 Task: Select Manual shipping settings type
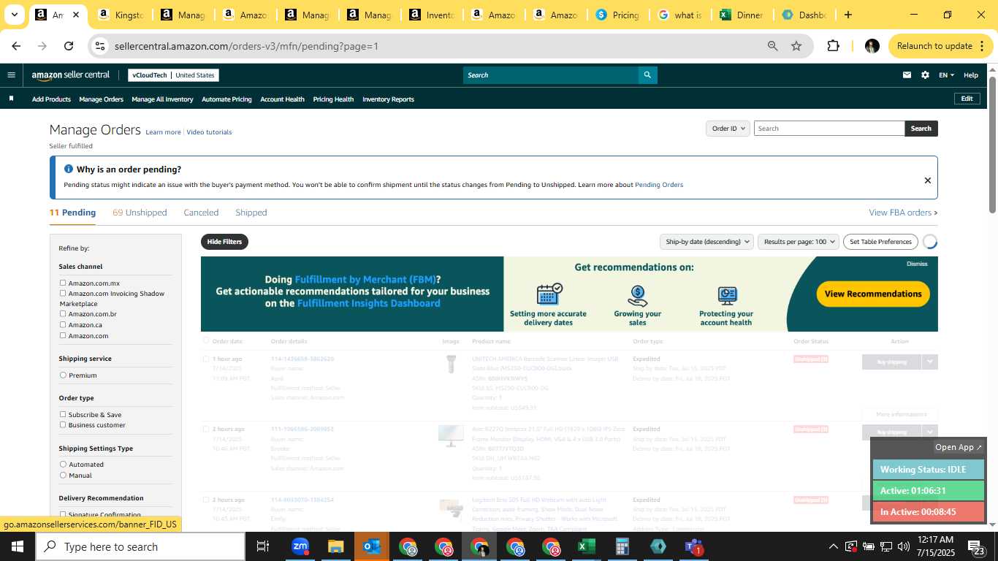click(63, 475)
